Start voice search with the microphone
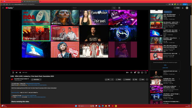This screenshot has height=108, width=192. pyautogui.click(x=119, y=8)
